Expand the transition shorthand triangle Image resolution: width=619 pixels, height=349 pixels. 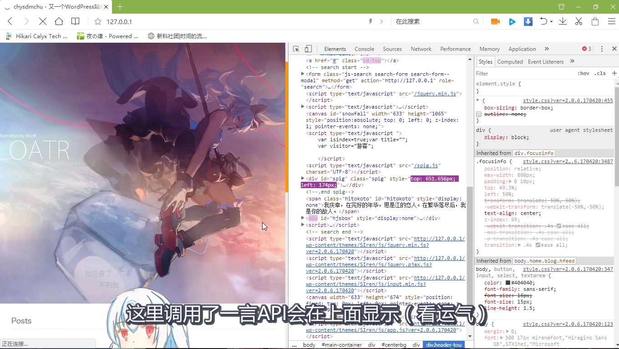click(519, 245)
